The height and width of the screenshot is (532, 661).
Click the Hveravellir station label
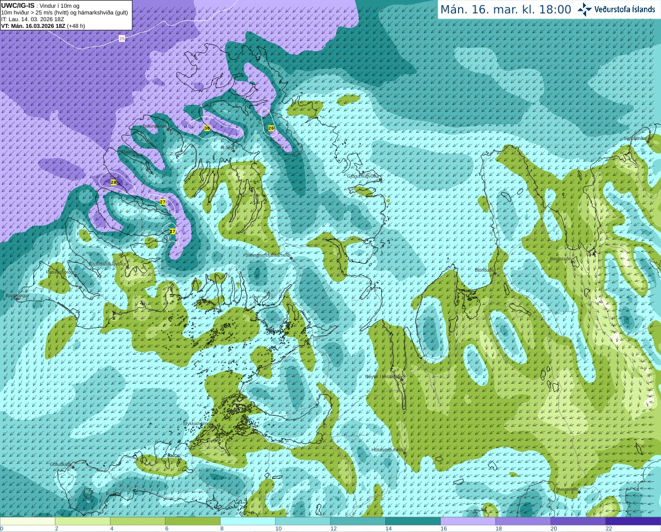[566, 489]
